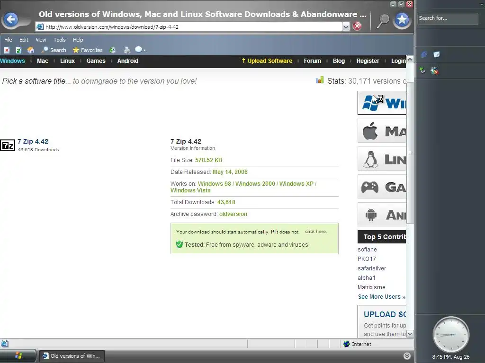Click the sidebar 'Search for...' field
Screen dimensions: 485x363
point(448,18)
